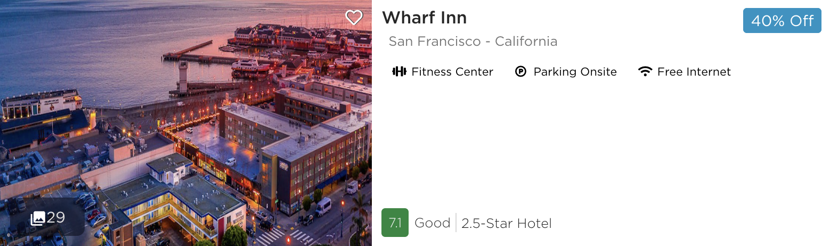
Task: Open photo gallery via the images icon
Action: (x=38, y=218)
